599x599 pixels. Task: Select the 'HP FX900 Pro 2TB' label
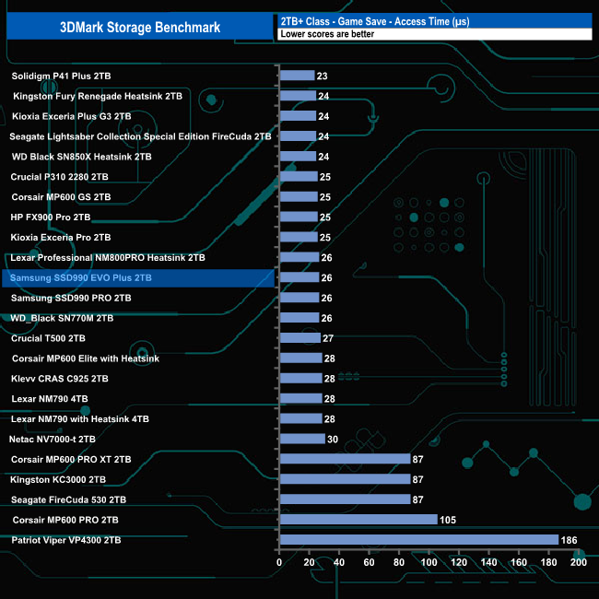click(x=51, y=217)
